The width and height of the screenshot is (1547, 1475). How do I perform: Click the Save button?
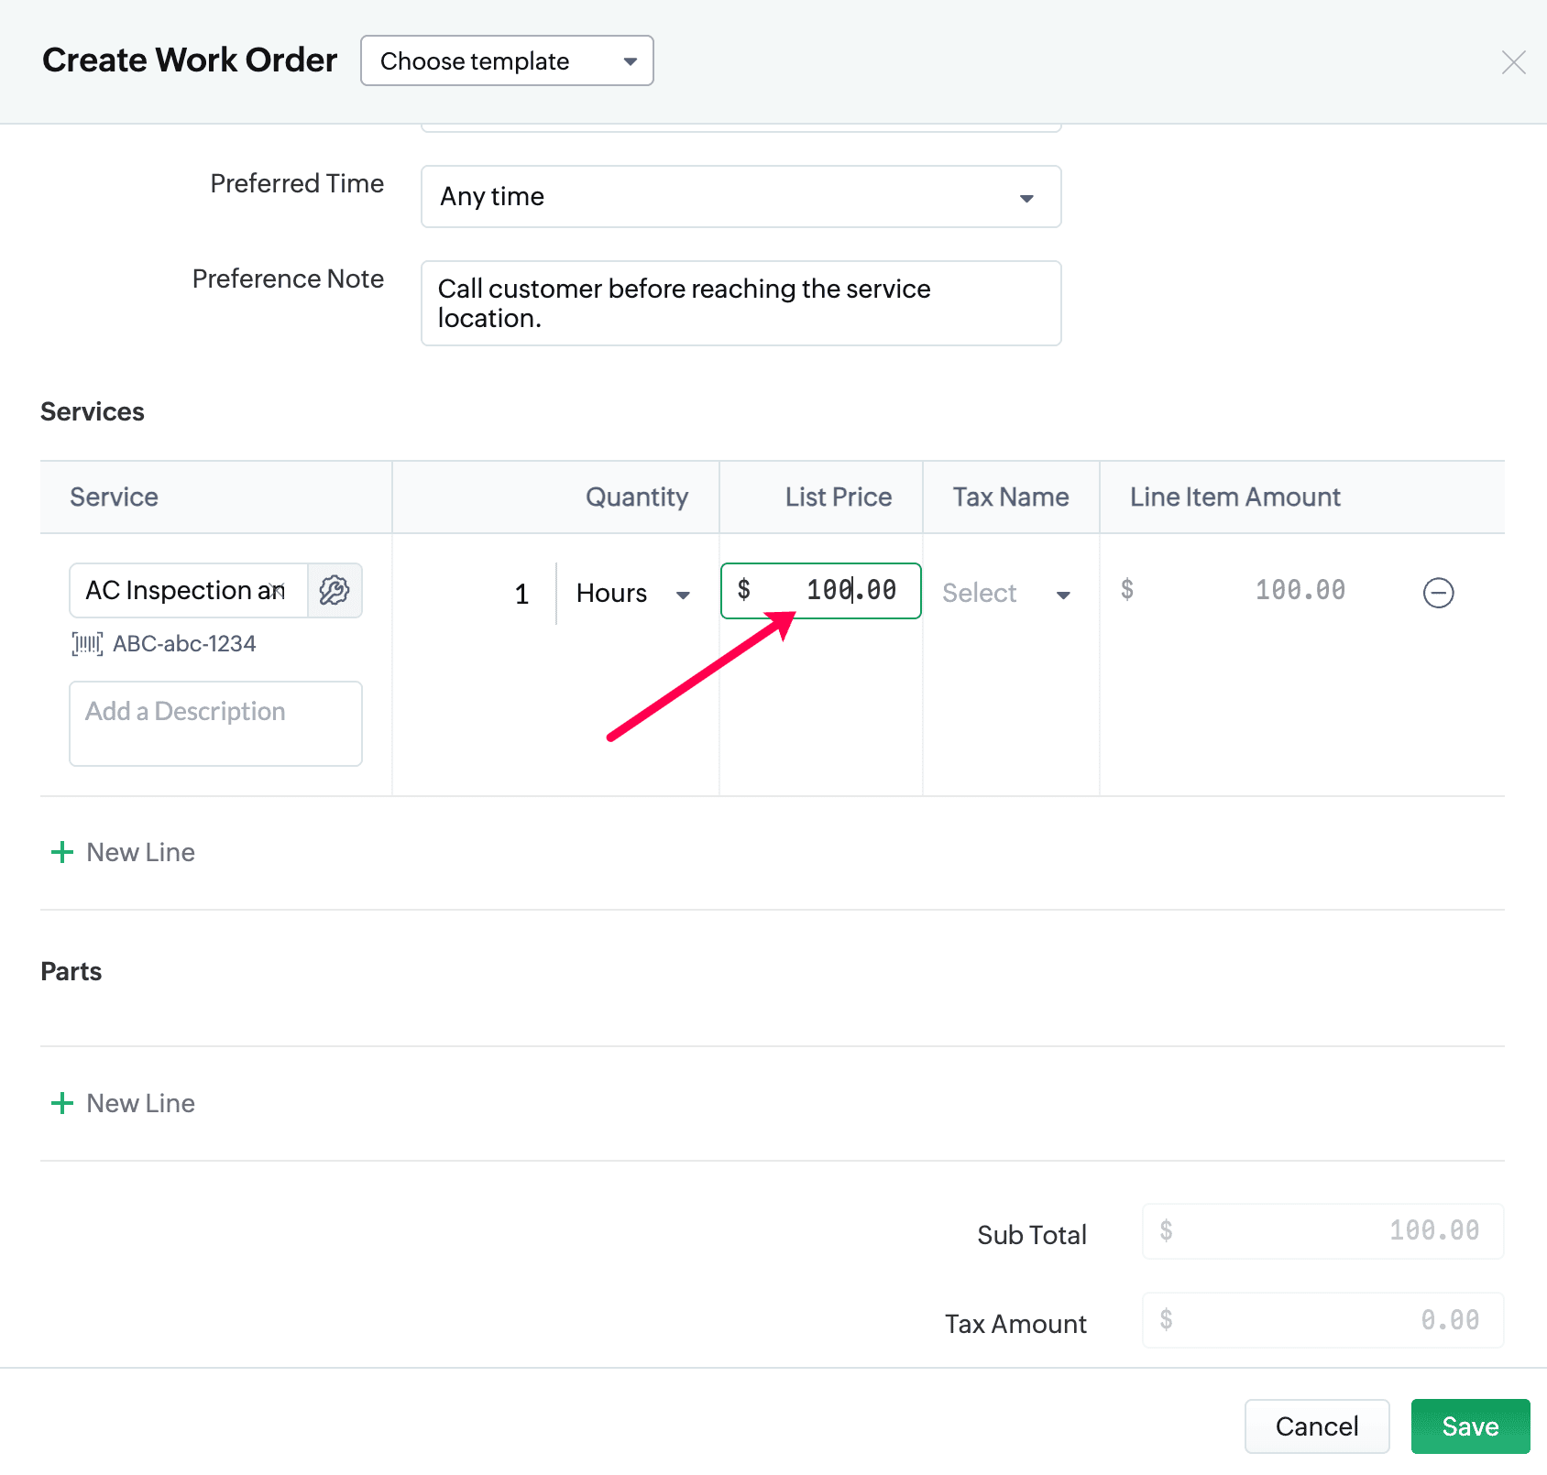pyautogui.click(x=1470, y=1426)
